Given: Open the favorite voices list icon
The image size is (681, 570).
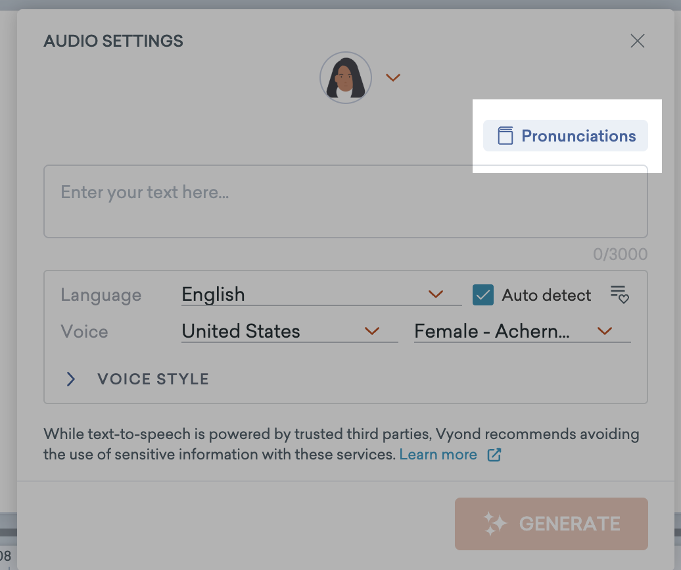Looking at the screenshot, I should pyautogui.click(x=619, y=294).
